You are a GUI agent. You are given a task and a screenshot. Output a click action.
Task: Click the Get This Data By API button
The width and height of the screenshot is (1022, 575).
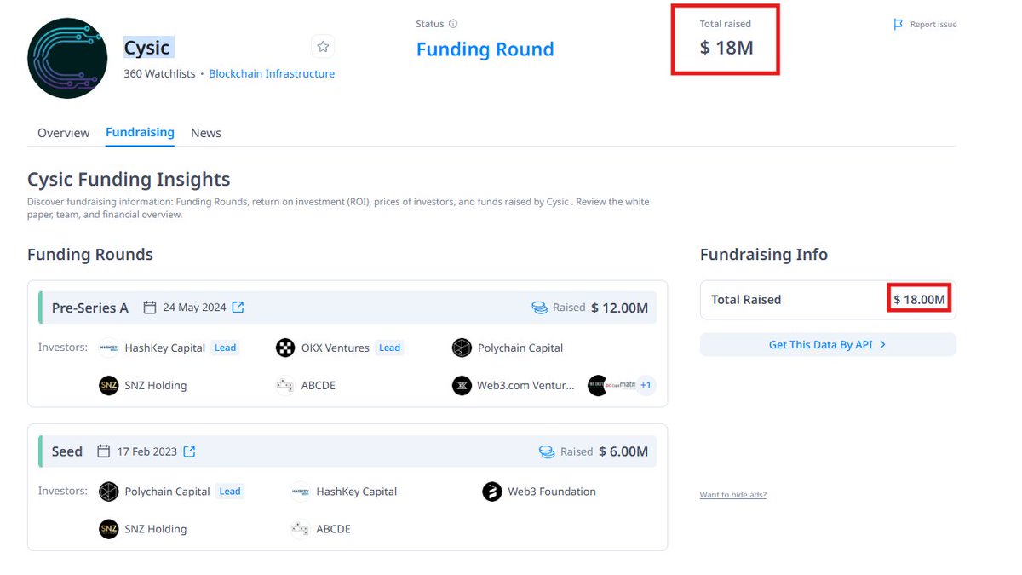click(828, 344)
